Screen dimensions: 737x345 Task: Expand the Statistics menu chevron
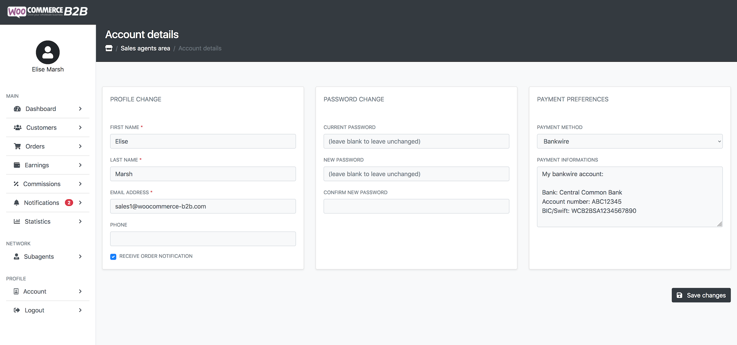[x=80, y=222]
